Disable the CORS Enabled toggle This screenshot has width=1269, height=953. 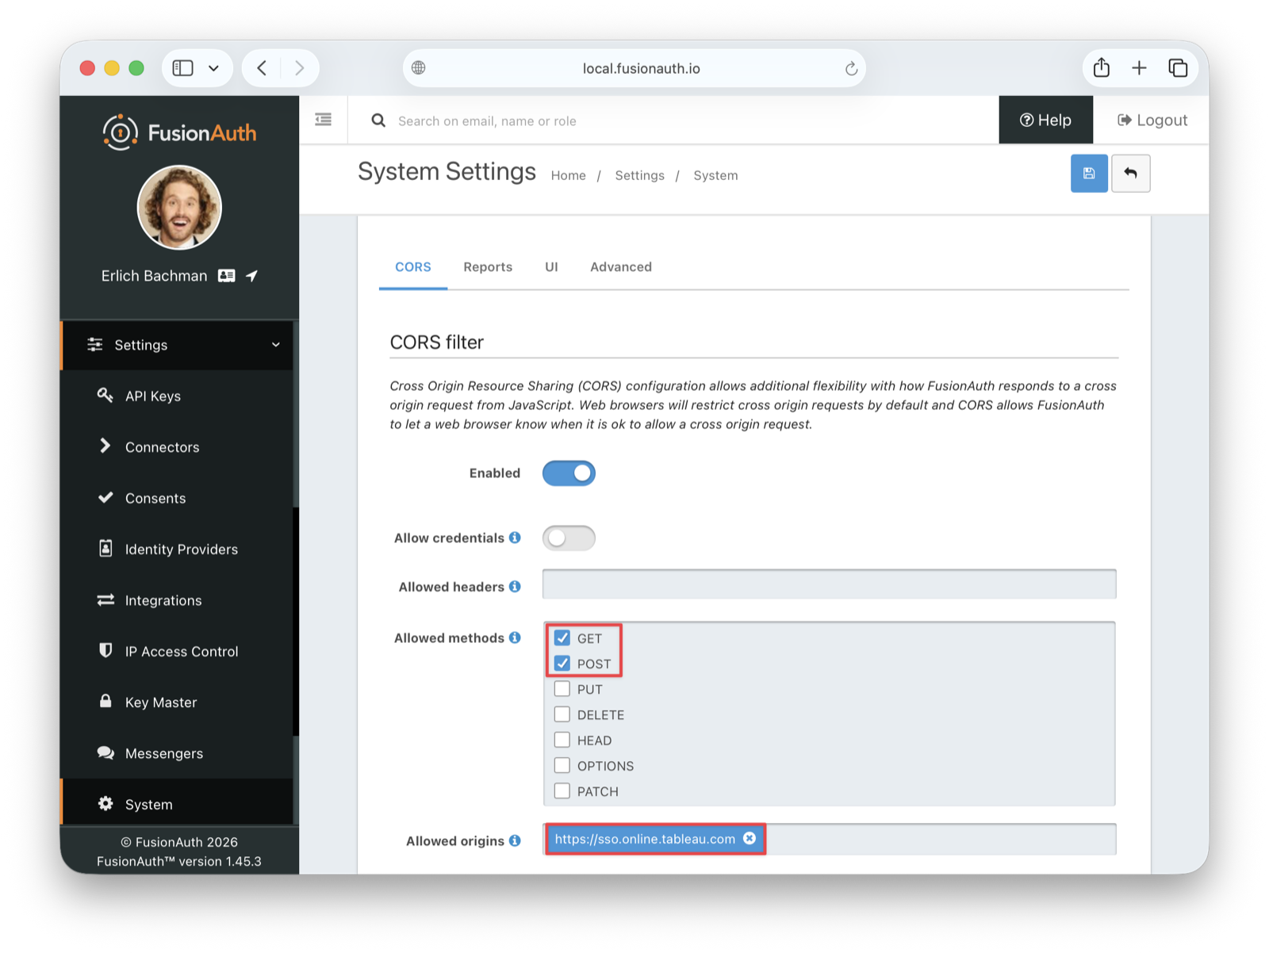(569, 473)
